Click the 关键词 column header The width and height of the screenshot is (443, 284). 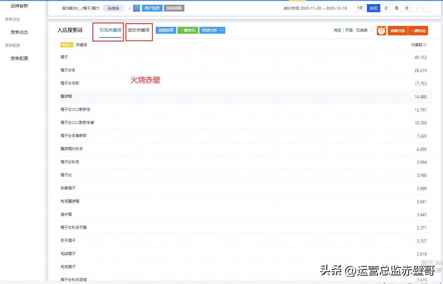pos(81,45)
